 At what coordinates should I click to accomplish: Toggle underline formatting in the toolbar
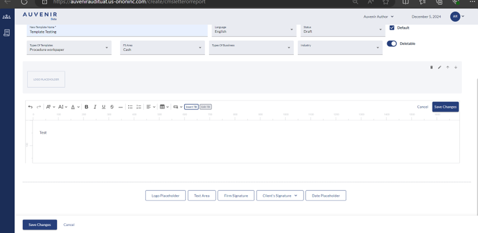coord(104,107)
